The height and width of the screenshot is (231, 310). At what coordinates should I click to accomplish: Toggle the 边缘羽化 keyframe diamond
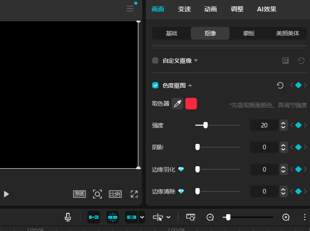pyautogui.click(x=298, y=169)
